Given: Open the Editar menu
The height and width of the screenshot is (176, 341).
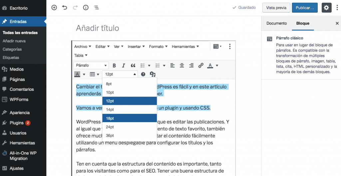Looking at the screenshot, I should click(x=103, y=47).
